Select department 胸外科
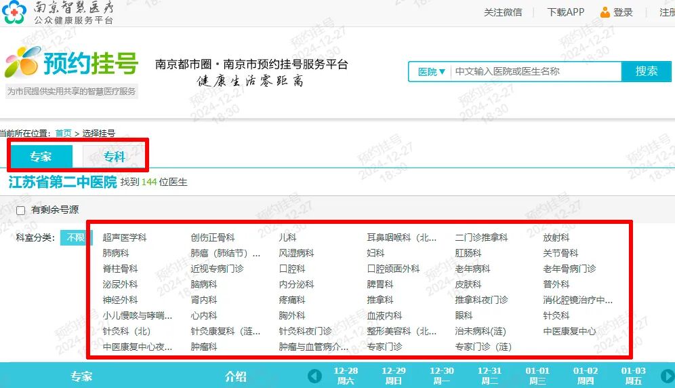 coord(292,315)
